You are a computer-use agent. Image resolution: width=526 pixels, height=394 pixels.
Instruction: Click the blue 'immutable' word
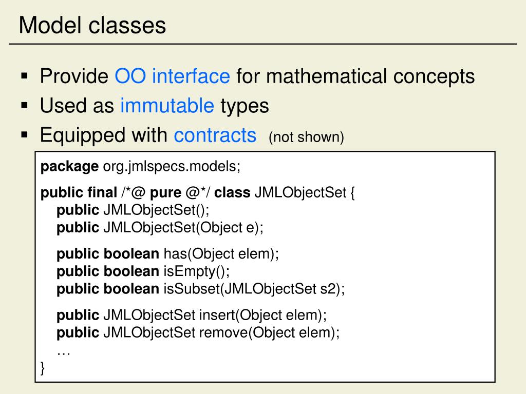[167, 106]
